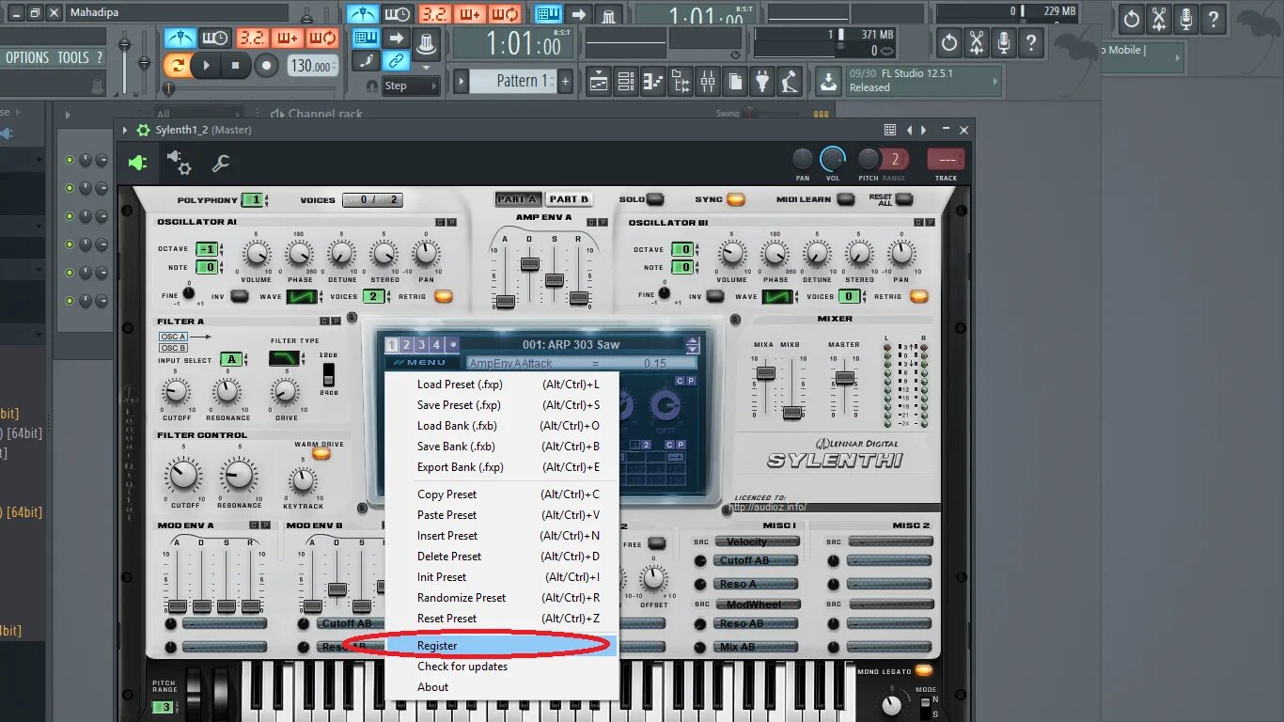Click the footstep note icon in toolbar

[x=367, y=61]
